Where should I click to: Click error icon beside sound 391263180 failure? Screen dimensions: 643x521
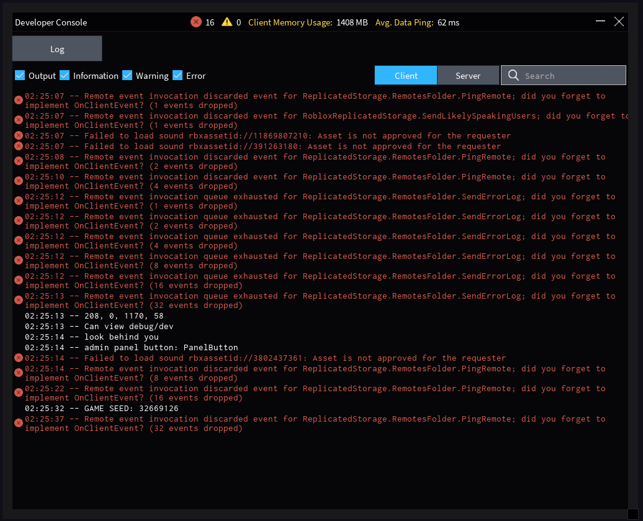click(x=19, y=146)
